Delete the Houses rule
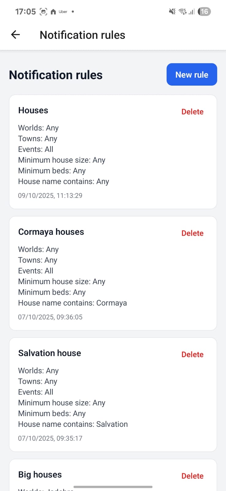The height and width of the screenshot is (491, 226). point(192,112)
